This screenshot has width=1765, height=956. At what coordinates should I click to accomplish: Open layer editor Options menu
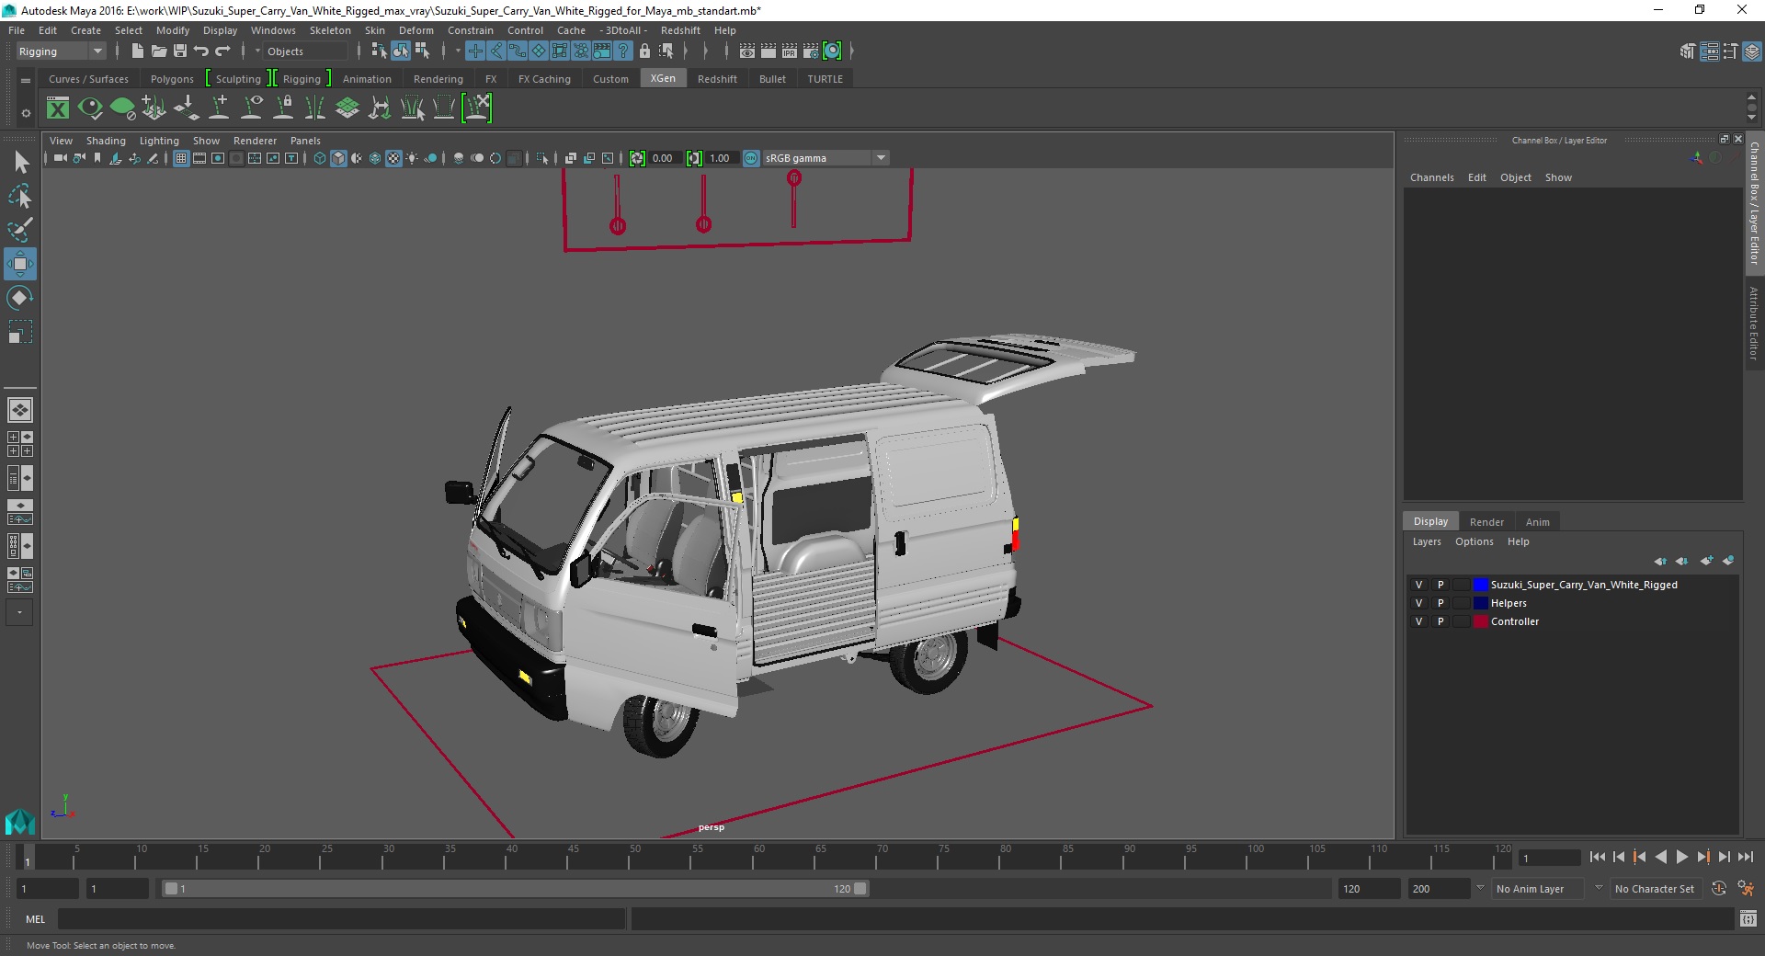pyautogui.click(x=1474, y=541)
